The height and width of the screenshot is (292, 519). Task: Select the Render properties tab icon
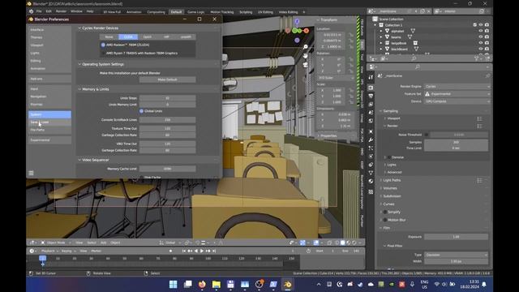[x=371, y=88]
